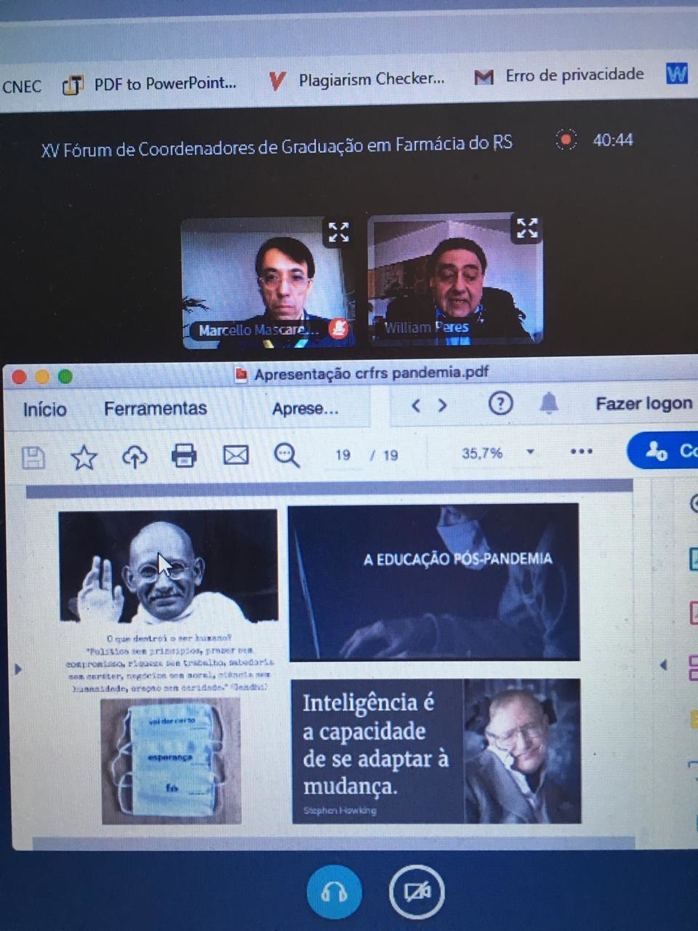Click the yellow minimize window button

[43, 376]
